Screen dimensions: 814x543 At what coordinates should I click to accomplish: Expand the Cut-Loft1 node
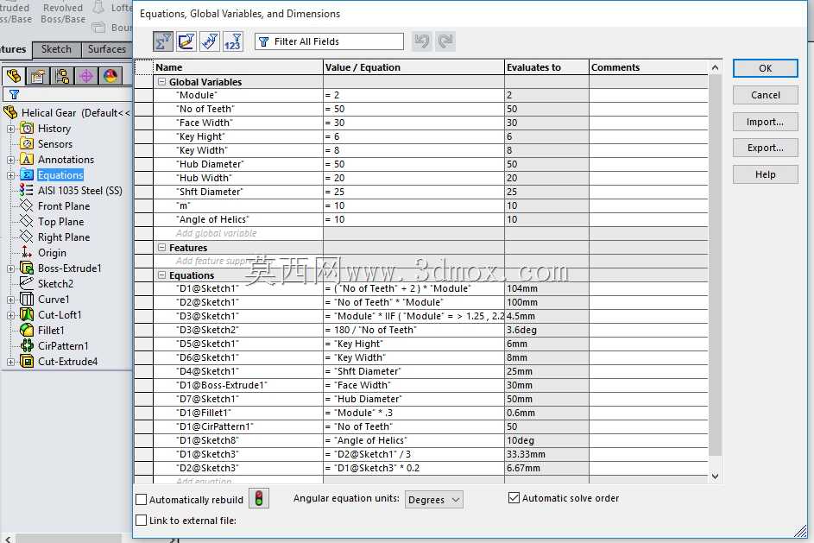(11, 315)
